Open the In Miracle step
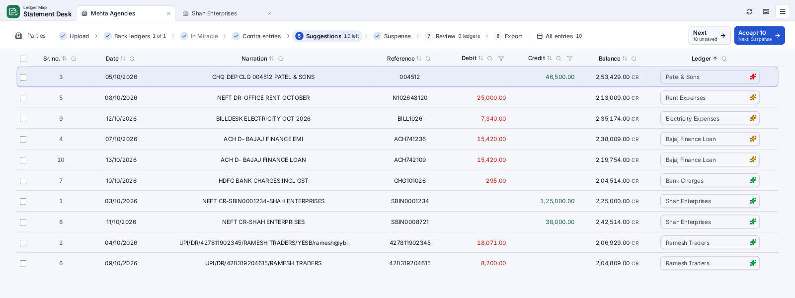The height and width of the screenshot is (298, 795). coord(199,36)
